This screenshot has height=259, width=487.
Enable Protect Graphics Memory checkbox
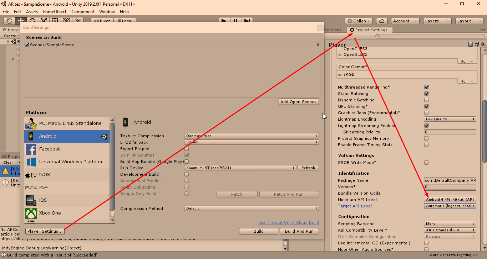click(426, 138)
